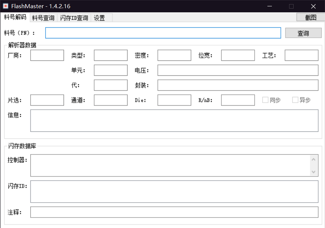Click the 厂商 vendor field
The image size is (325, 228).
pos(47,55)
